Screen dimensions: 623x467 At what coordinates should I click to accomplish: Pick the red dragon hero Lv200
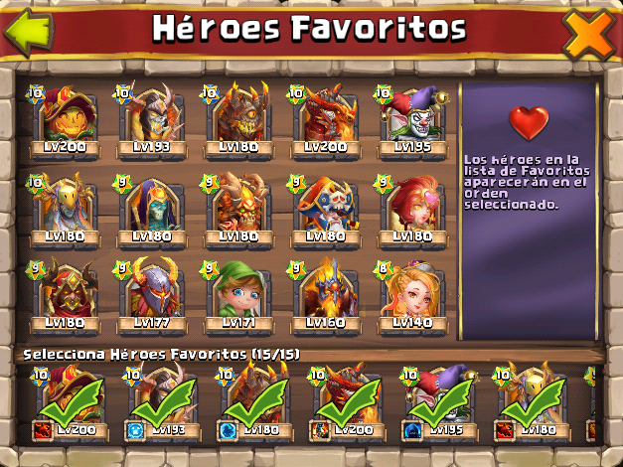tap(326, 121)
